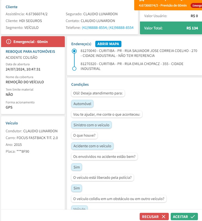202x221 pixels.
Task: Click the 'Veículo' section heading
Action: point(12,123)
